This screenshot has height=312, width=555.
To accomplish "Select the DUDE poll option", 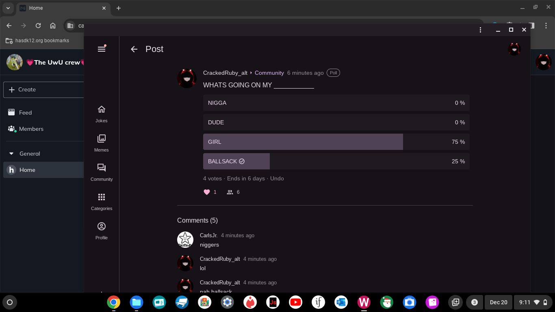I will click(336, 122).
